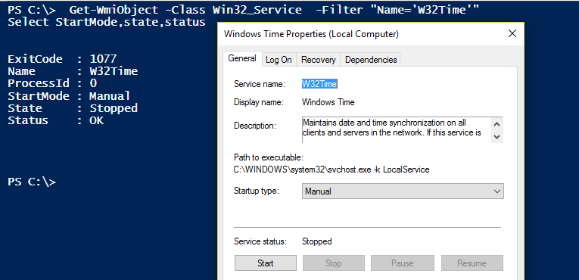The width and height of the screenshot is (579, 280).
Task: Click the Startup type label
Action: [257, 191]
